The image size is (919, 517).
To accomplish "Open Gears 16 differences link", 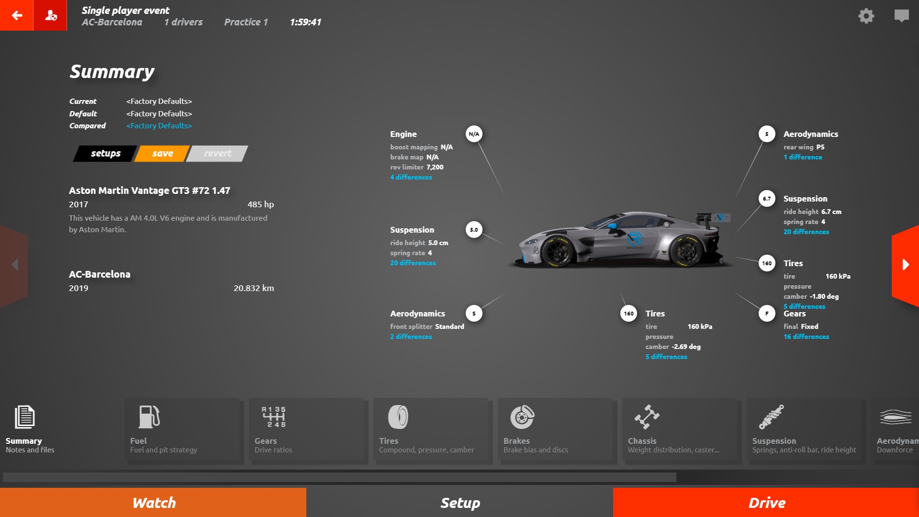I will click(806, 337).
